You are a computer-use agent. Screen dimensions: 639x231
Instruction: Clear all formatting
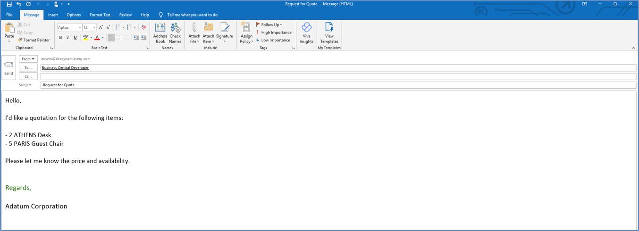[x=143, y=27]
